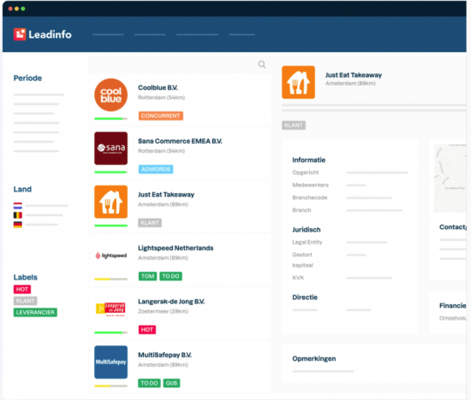Open the Coolblue company logo

[110, 95]
